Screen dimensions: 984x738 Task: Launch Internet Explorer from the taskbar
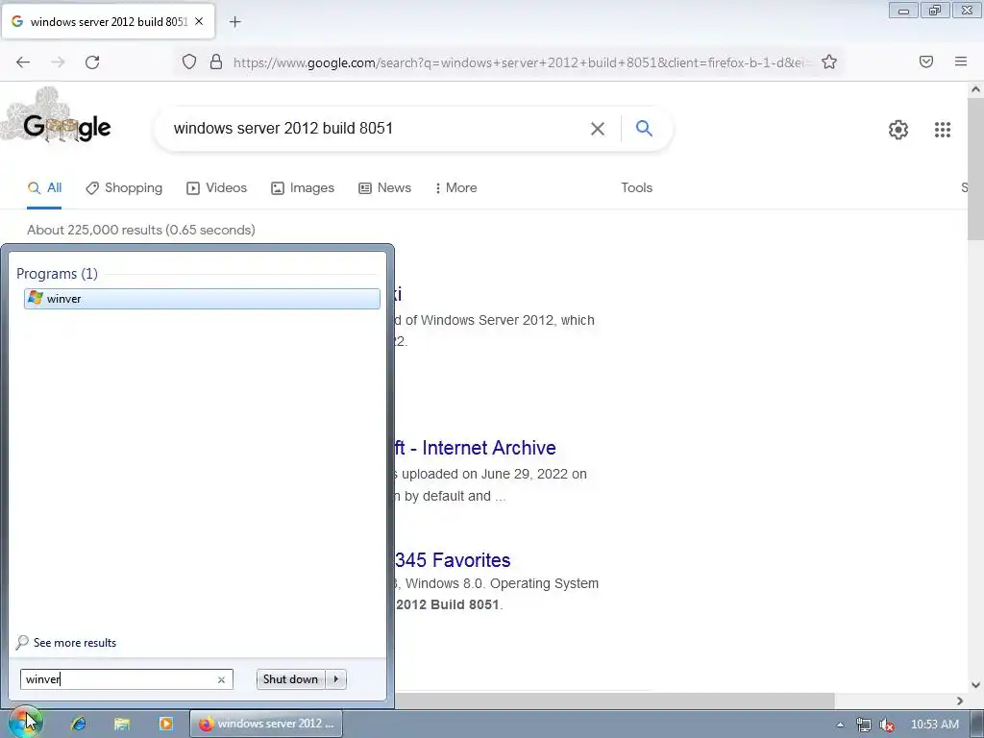(x=79, y=724)
